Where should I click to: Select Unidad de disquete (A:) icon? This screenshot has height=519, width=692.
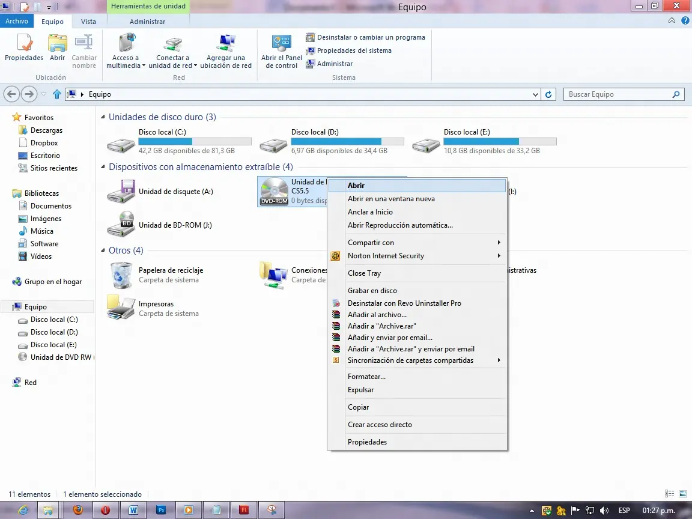point(121,191)
